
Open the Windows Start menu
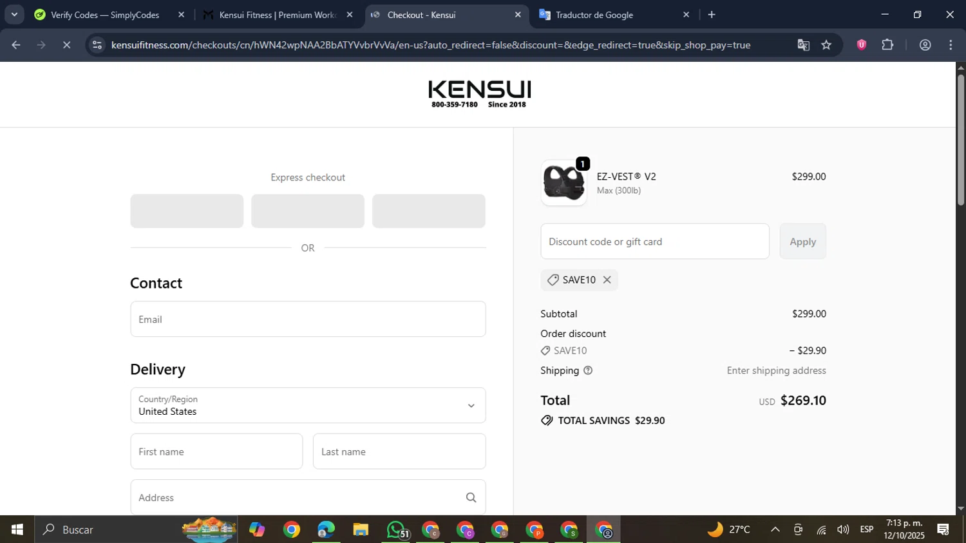click(17, 529)
